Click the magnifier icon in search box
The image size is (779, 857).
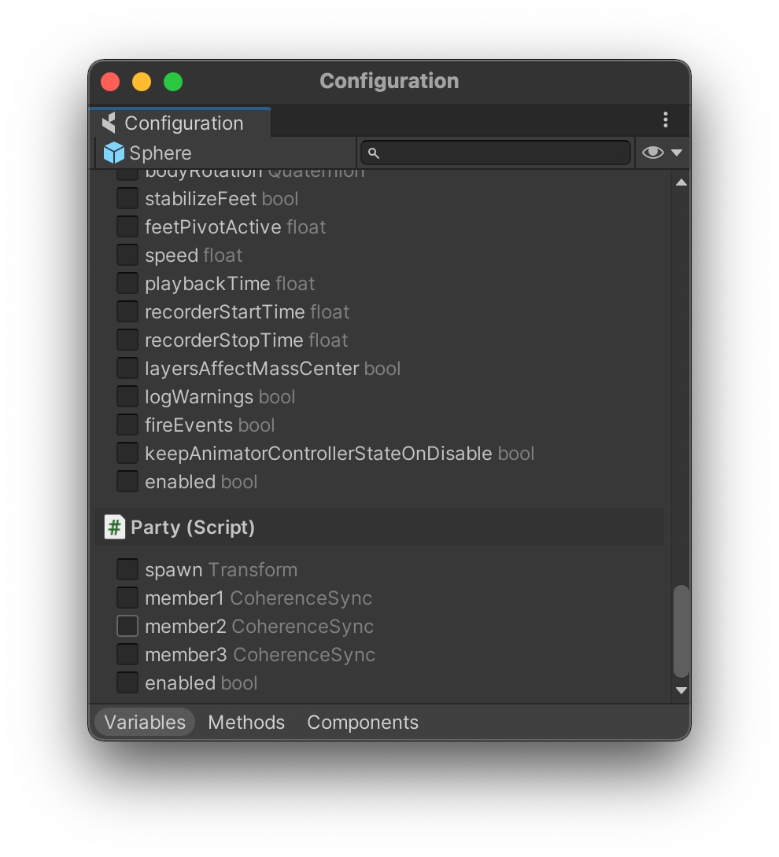coord(374,153)
